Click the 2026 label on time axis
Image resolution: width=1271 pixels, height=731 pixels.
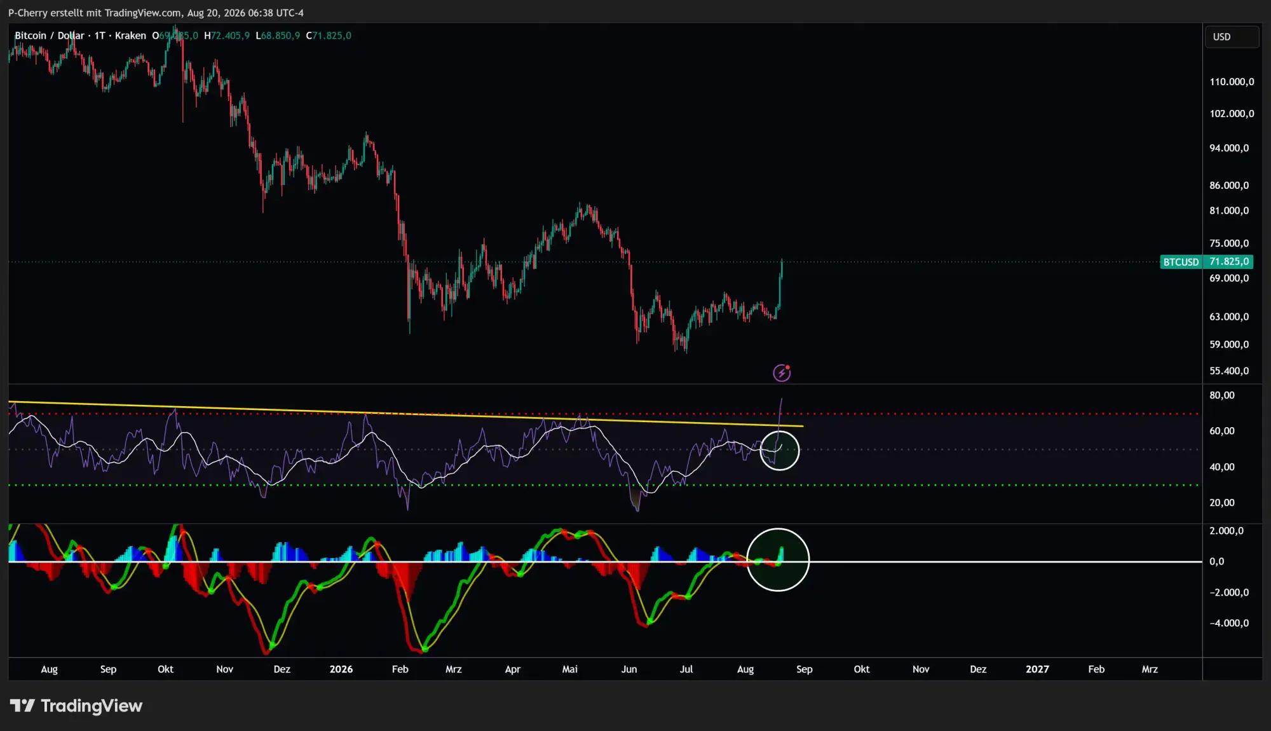pos(341,669)
